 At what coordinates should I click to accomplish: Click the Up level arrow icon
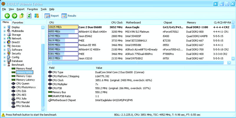(22, 16)
